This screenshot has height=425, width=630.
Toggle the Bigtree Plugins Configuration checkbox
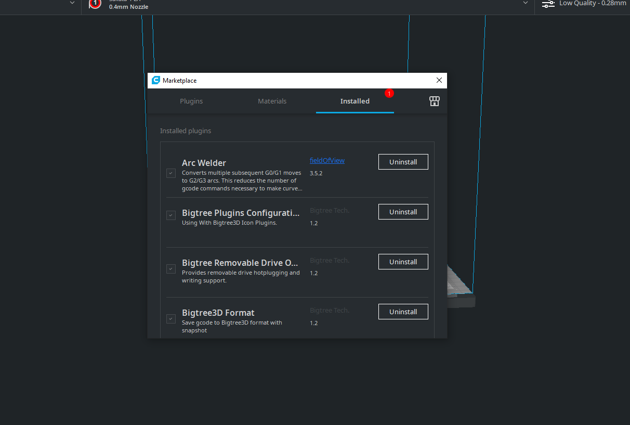point(171,215)
